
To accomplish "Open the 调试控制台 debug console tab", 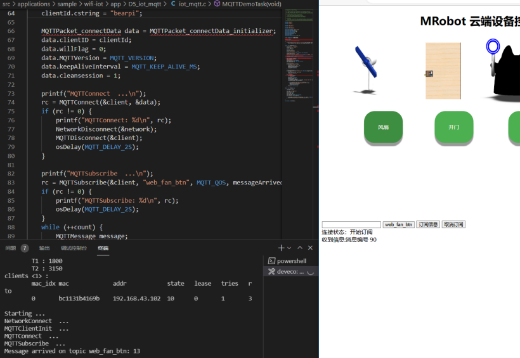I will (74, 248).
